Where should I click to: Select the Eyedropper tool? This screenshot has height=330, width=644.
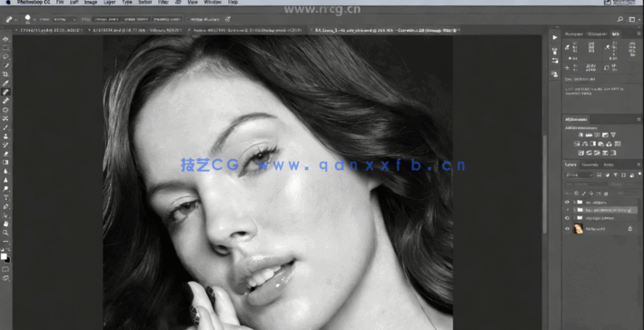[x=5, y=84]
